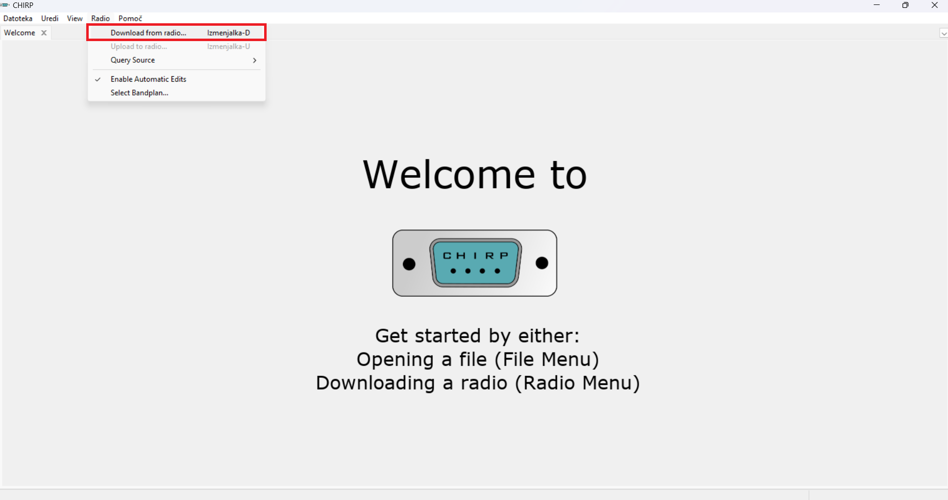Switch to the Welcome tab
The width and height of the screenshot is (948, 500).
coord(20,33)
